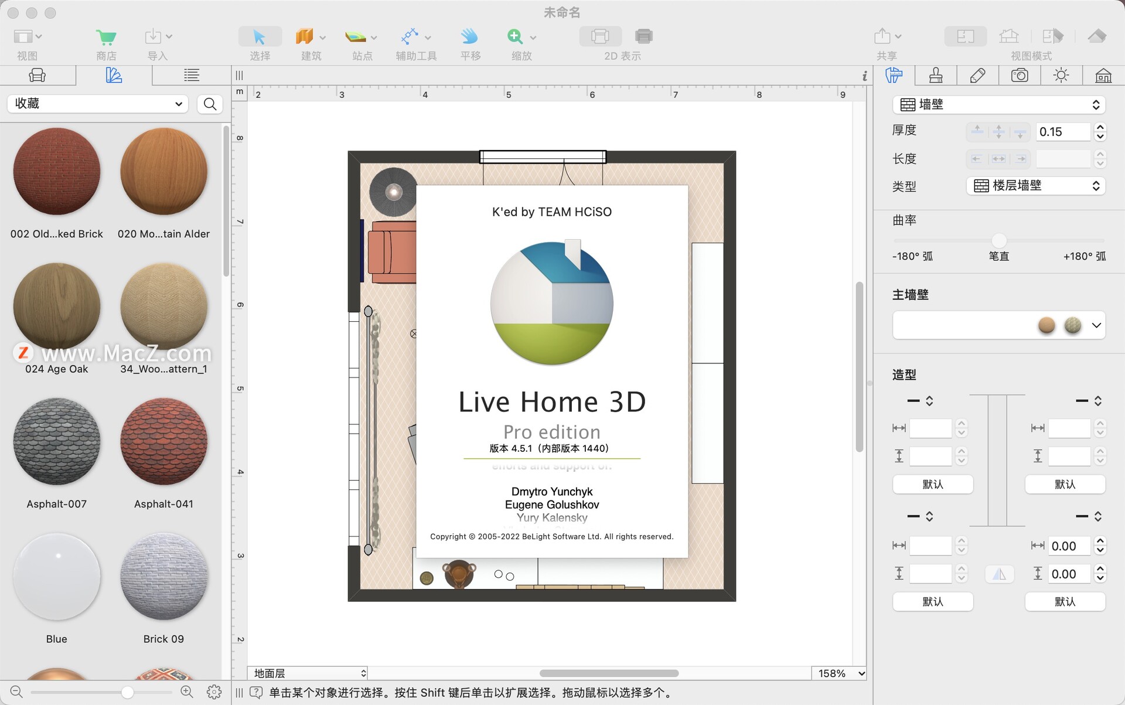Adjust the 曲率 curvature slider handle
This screenshot has height=705, width=1125.
click(999, 240)
